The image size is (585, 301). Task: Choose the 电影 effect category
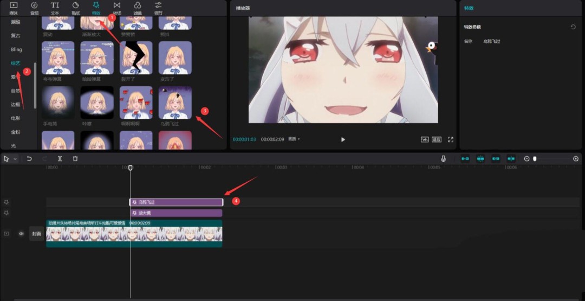[x=16, y=118]
